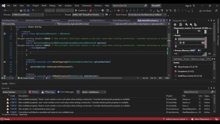220x124 pixels.
Task: Open the Extensions menu
Action: (87, 6)
